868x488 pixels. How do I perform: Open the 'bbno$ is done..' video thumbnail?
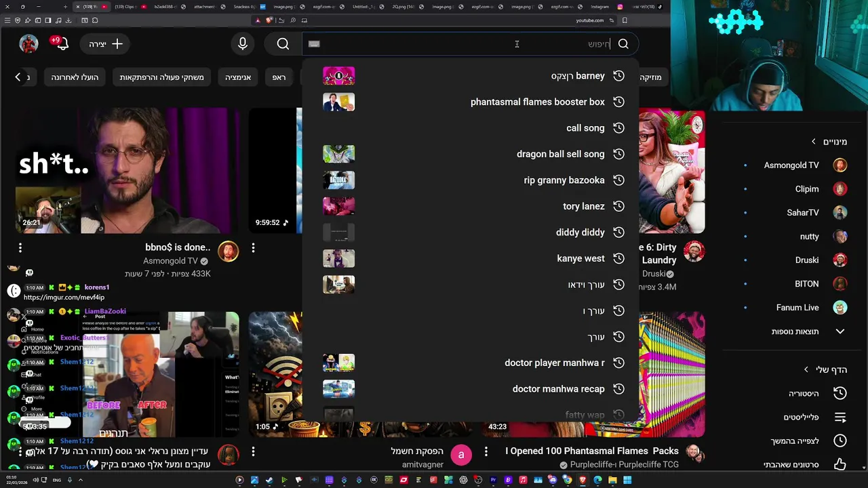pos(127,171)
